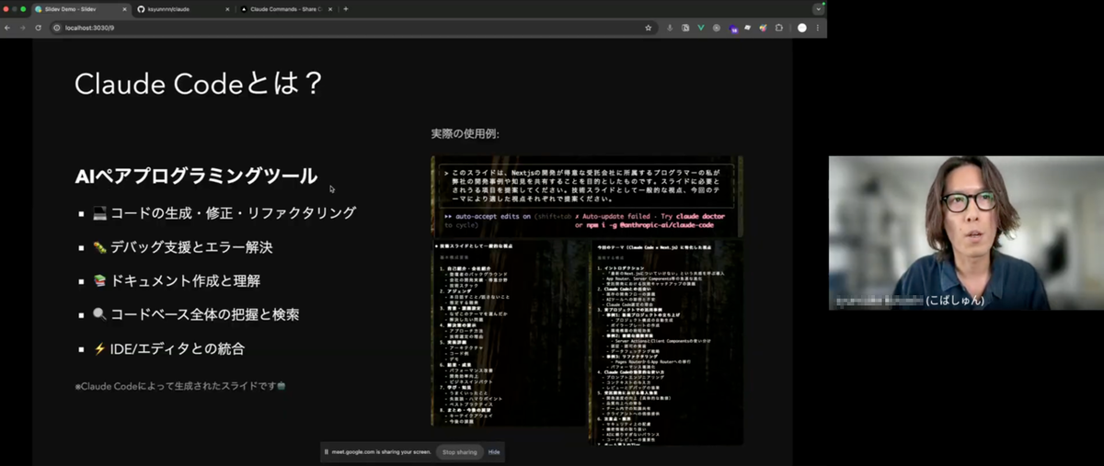The width and height of the screenshot is (1104, 466).
Task: Open the downloads icon in the toolbar
Action: pos(670,28)
